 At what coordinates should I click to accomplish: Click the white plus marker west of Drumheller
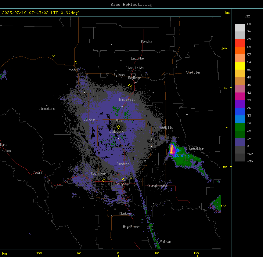187,114
